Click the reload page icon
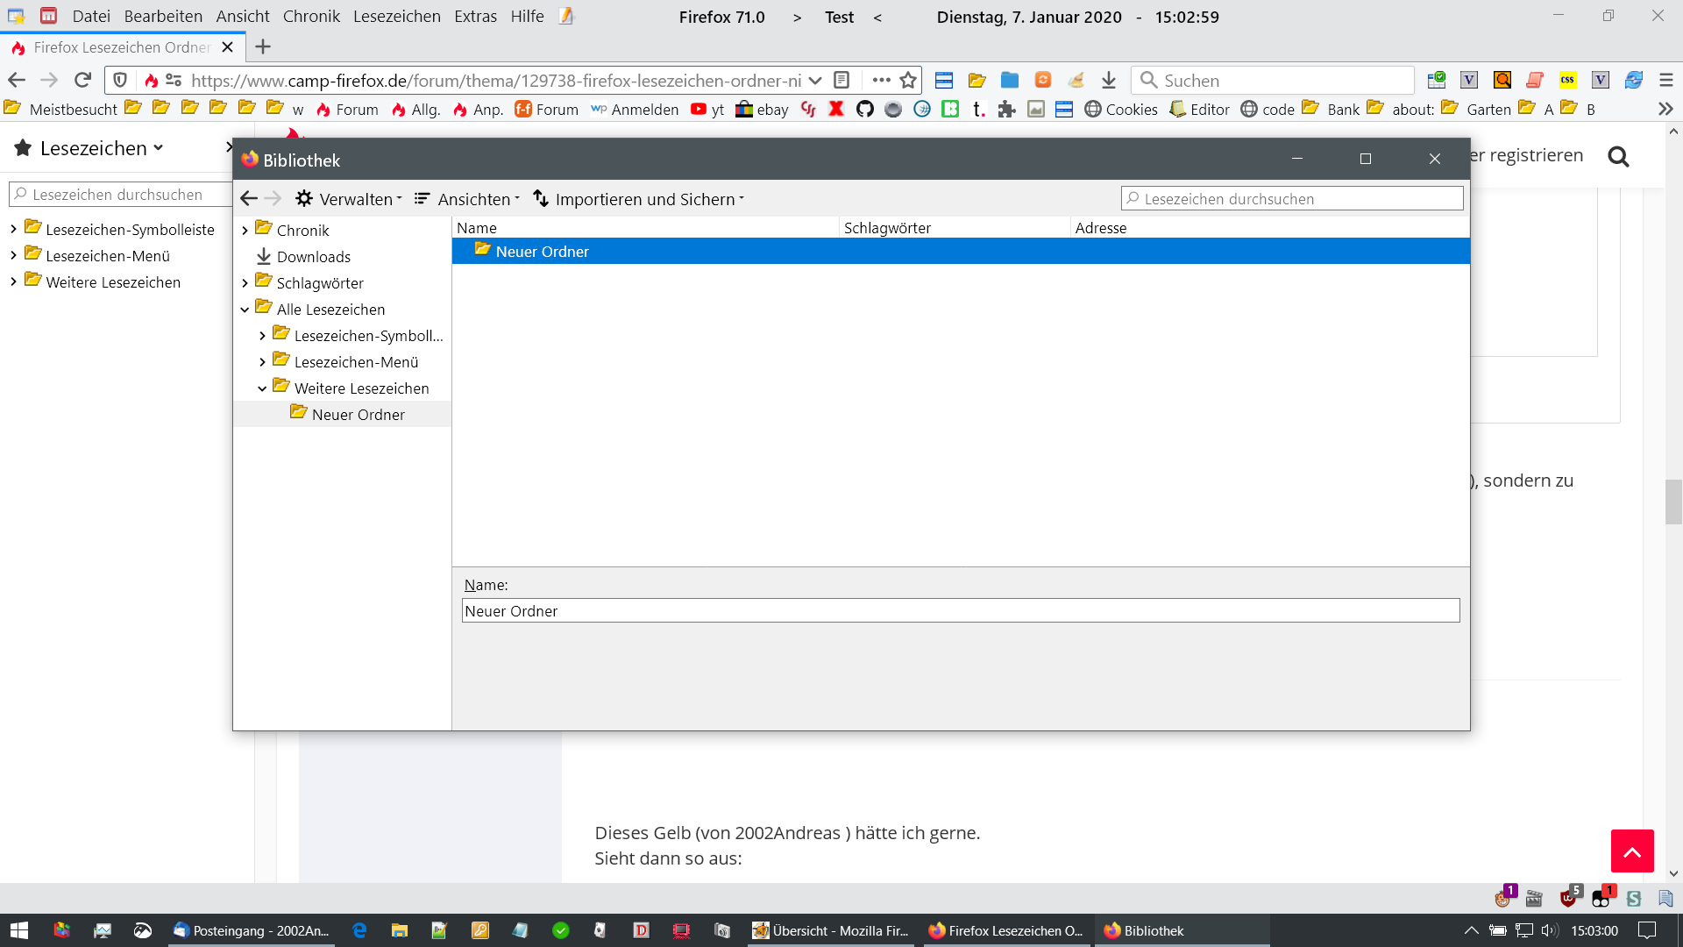1683x947 pixels. 82,80
